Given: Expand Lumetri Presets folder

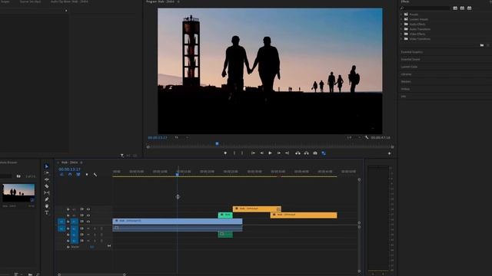Looking at the screenshot, I should point(401,19).
